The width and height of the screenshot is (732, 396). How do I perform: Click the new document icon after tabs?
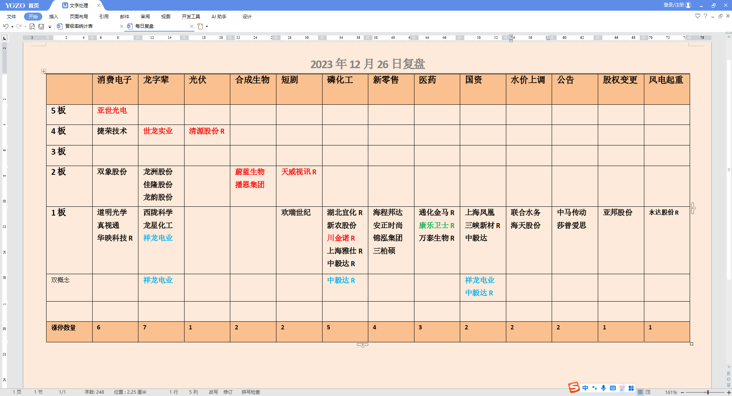tap(200, 26)
